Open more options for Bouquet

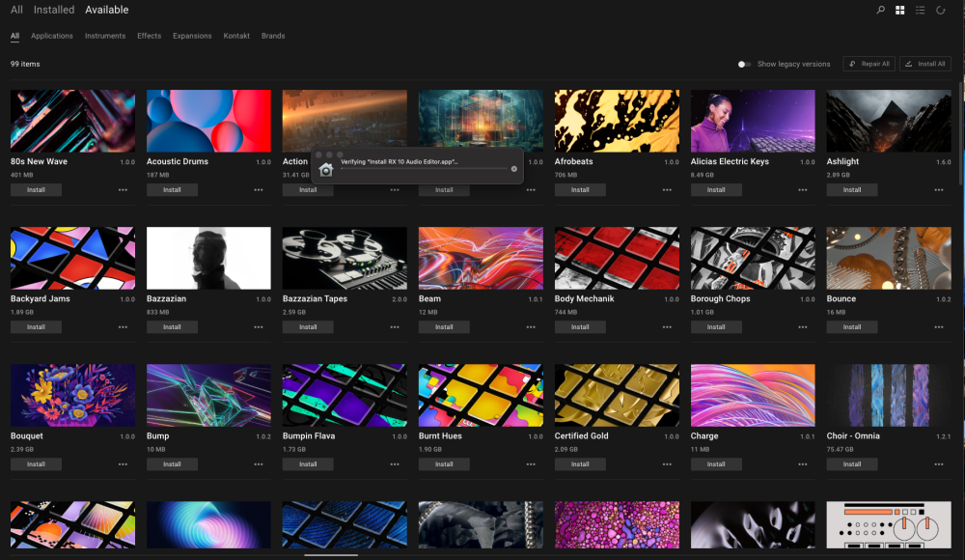[124, 464]
